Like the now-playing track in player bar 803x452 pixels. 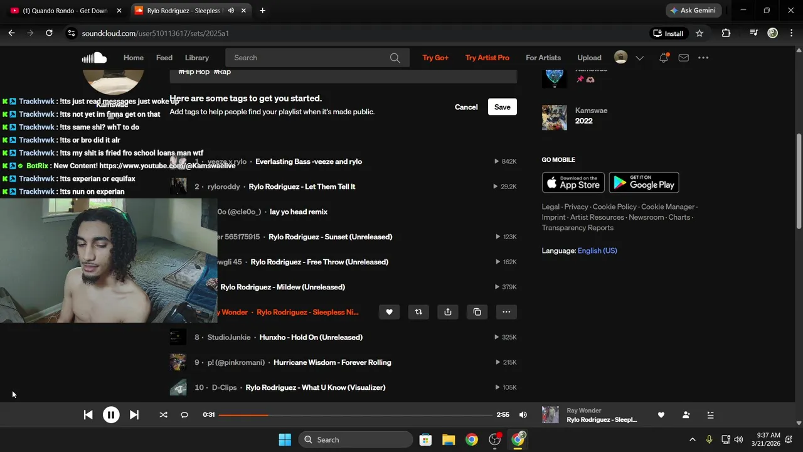(661, 415)
